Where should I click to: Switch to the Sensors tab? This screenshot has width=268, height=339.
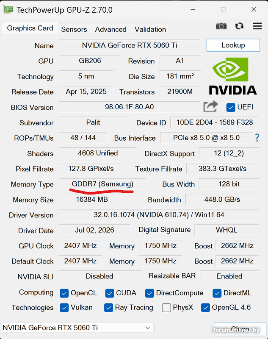pos(74,29)
